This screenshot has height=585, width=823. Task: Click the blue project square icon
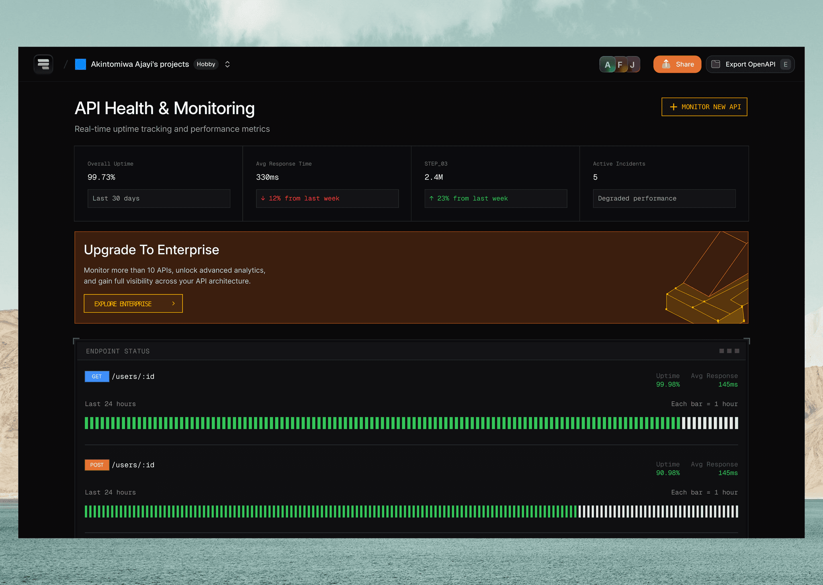80,64
